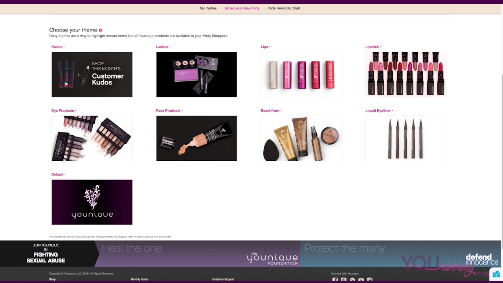Screen dimensions: 503x283
Task: Select Schedule a New Party tab
Action: click(x=242, y=8)
